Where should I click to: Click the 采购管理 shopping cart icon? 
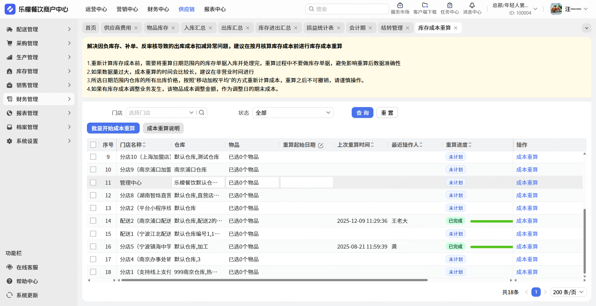[x=10, y=43]
